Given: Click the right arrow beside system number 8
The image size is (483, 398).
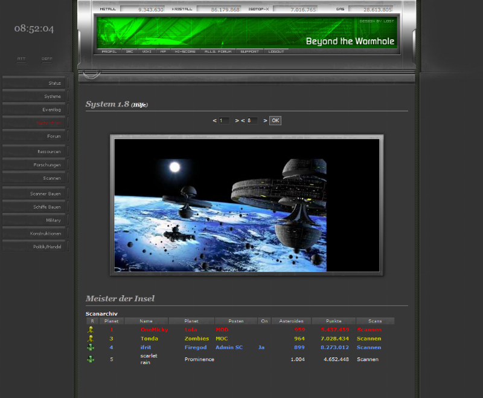Looking at the screenshot, I should (264, 120).
